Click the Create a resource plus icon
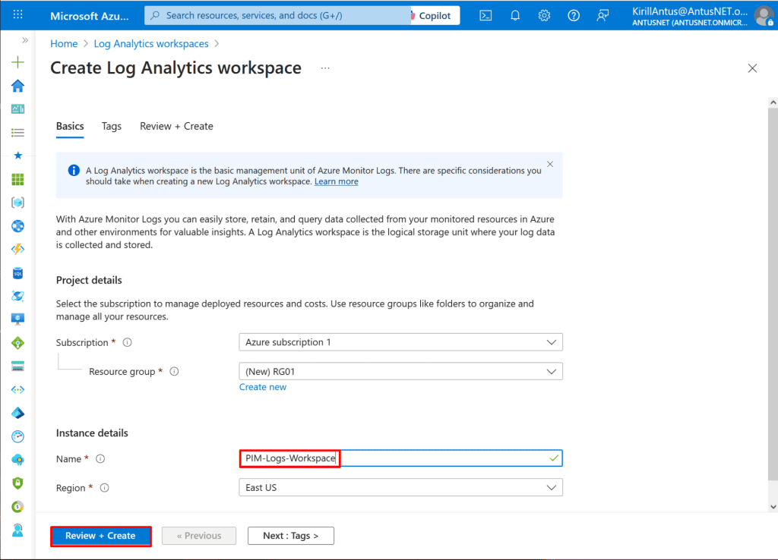The image size is (778, 560). pos(17,62)
